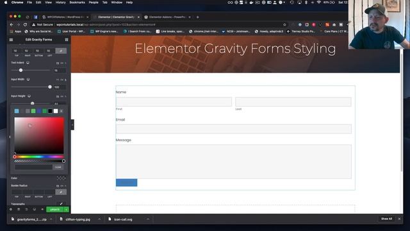Viewport: 410px width, 231px height.
Task: Open page settings gear in panel footer
Action: (x=11, y=209)
